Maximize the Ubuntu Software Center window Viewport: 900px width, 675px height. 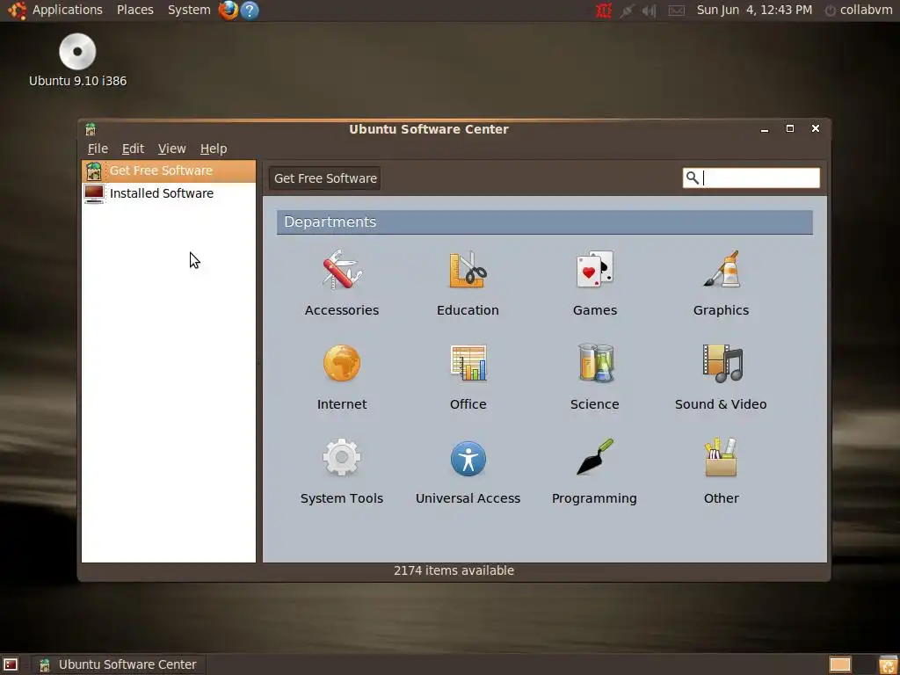[x=790, y=128]
